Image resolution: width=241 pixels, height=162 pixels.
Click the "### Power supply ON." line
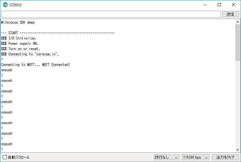[x=20, y=44]
